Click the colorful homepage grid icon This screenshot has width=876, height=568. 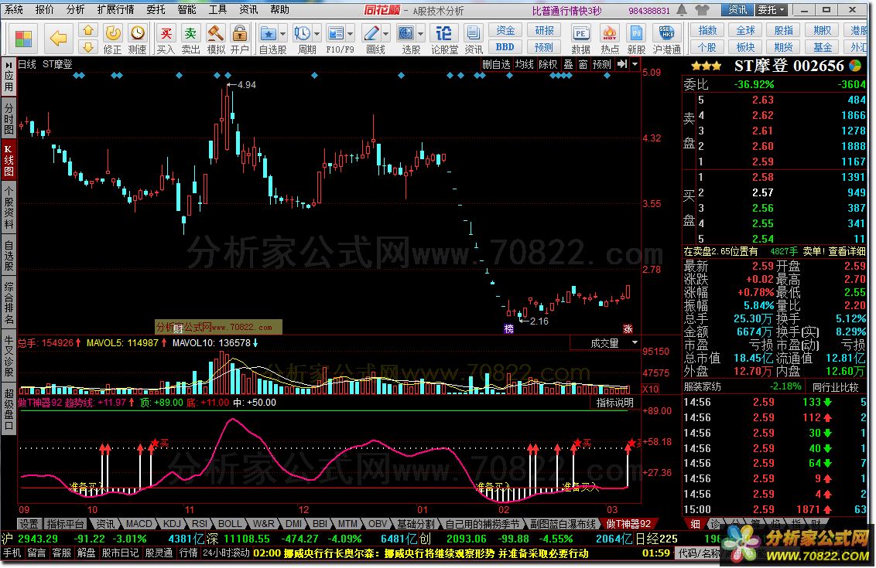pyautogui.click(x=23, y=39)
